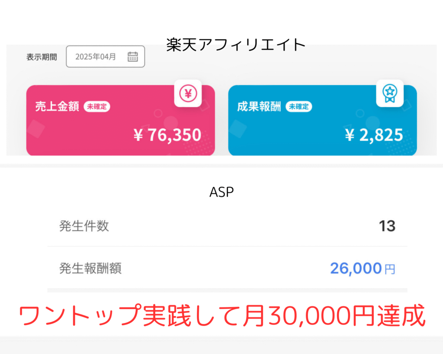This screenshot has height=354, width=443.
Task: Click the yen coin icon badge
Action: [188, 93]
